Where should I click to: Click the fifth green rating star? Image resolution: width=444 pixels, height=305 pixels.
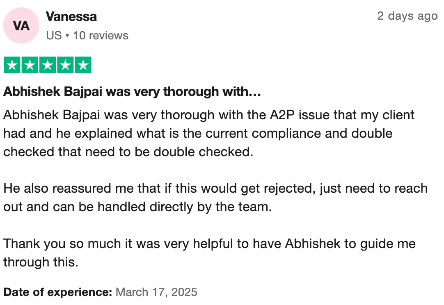click(83, 65)
